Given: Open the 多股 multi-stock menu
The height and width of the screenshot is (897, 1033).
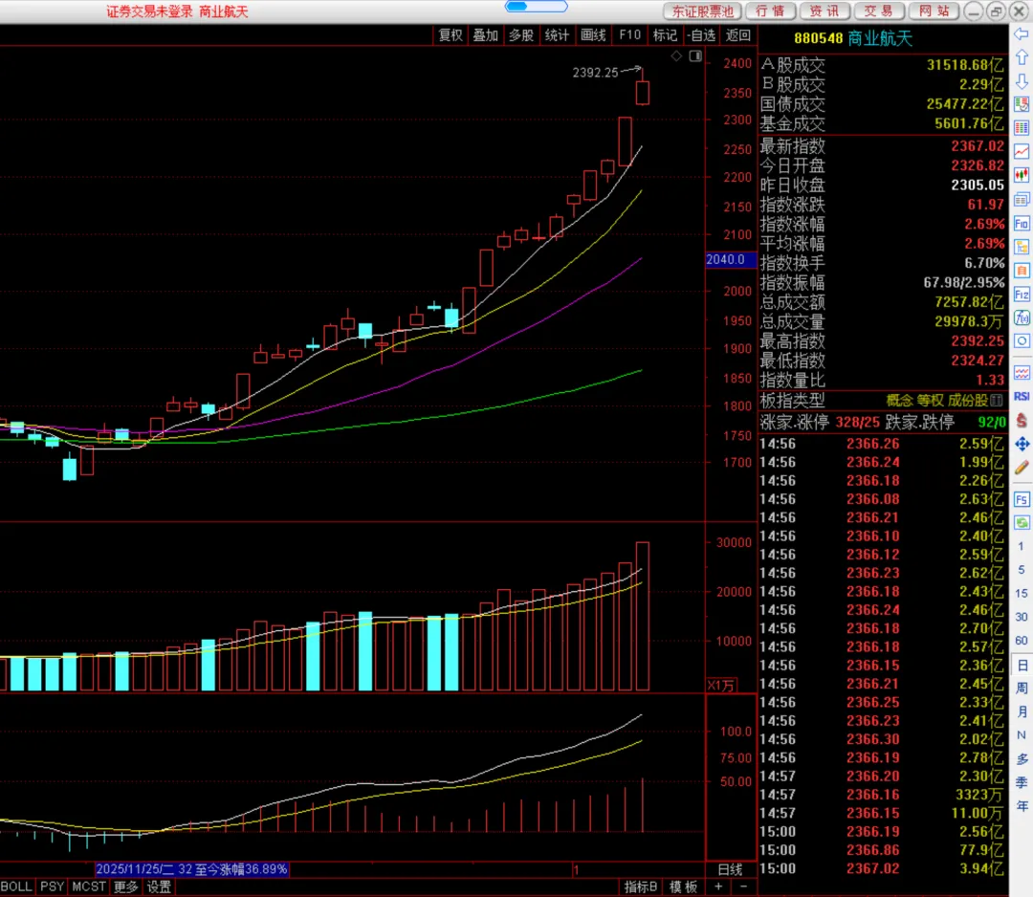Looking at the screenshot, I should (521, 35).
